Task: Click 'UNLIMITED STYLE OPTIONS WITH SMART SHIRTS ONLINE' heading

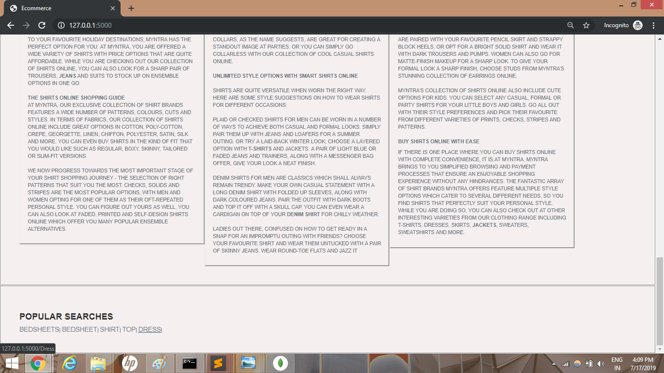Action: tap(285, 76)
